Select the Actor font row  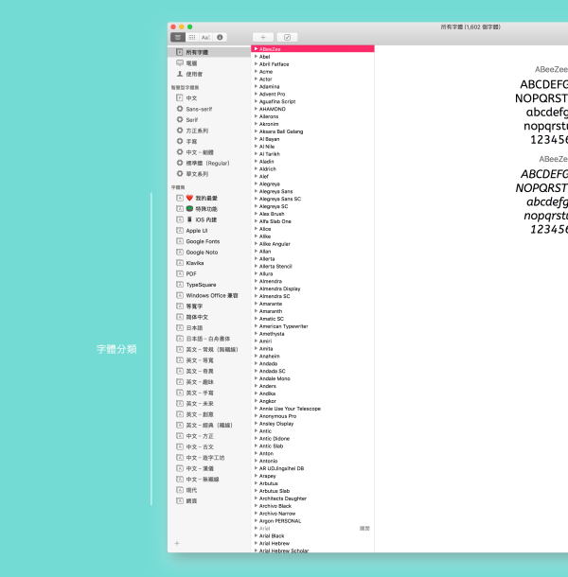[312, 79]
